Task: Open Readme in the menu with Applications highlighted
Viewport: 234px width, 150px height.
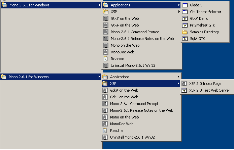Action: click(x=117, y=59)
